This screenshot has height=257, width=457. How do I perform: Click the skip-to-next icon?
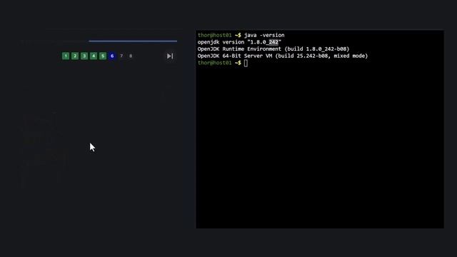coord(170,56)
